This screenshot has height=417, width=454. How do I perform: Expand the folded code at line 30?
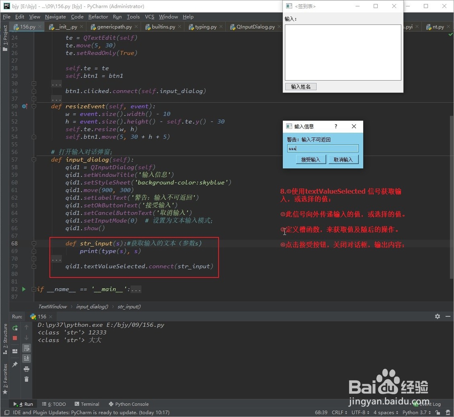pyautogui.click(x=34, y=83)
